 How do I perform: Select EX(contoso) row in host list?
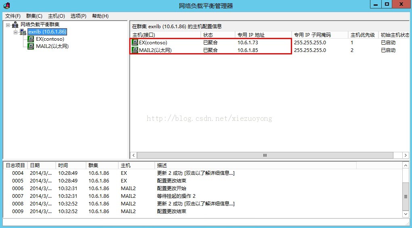pyautogui.click(x=270, y=42)
